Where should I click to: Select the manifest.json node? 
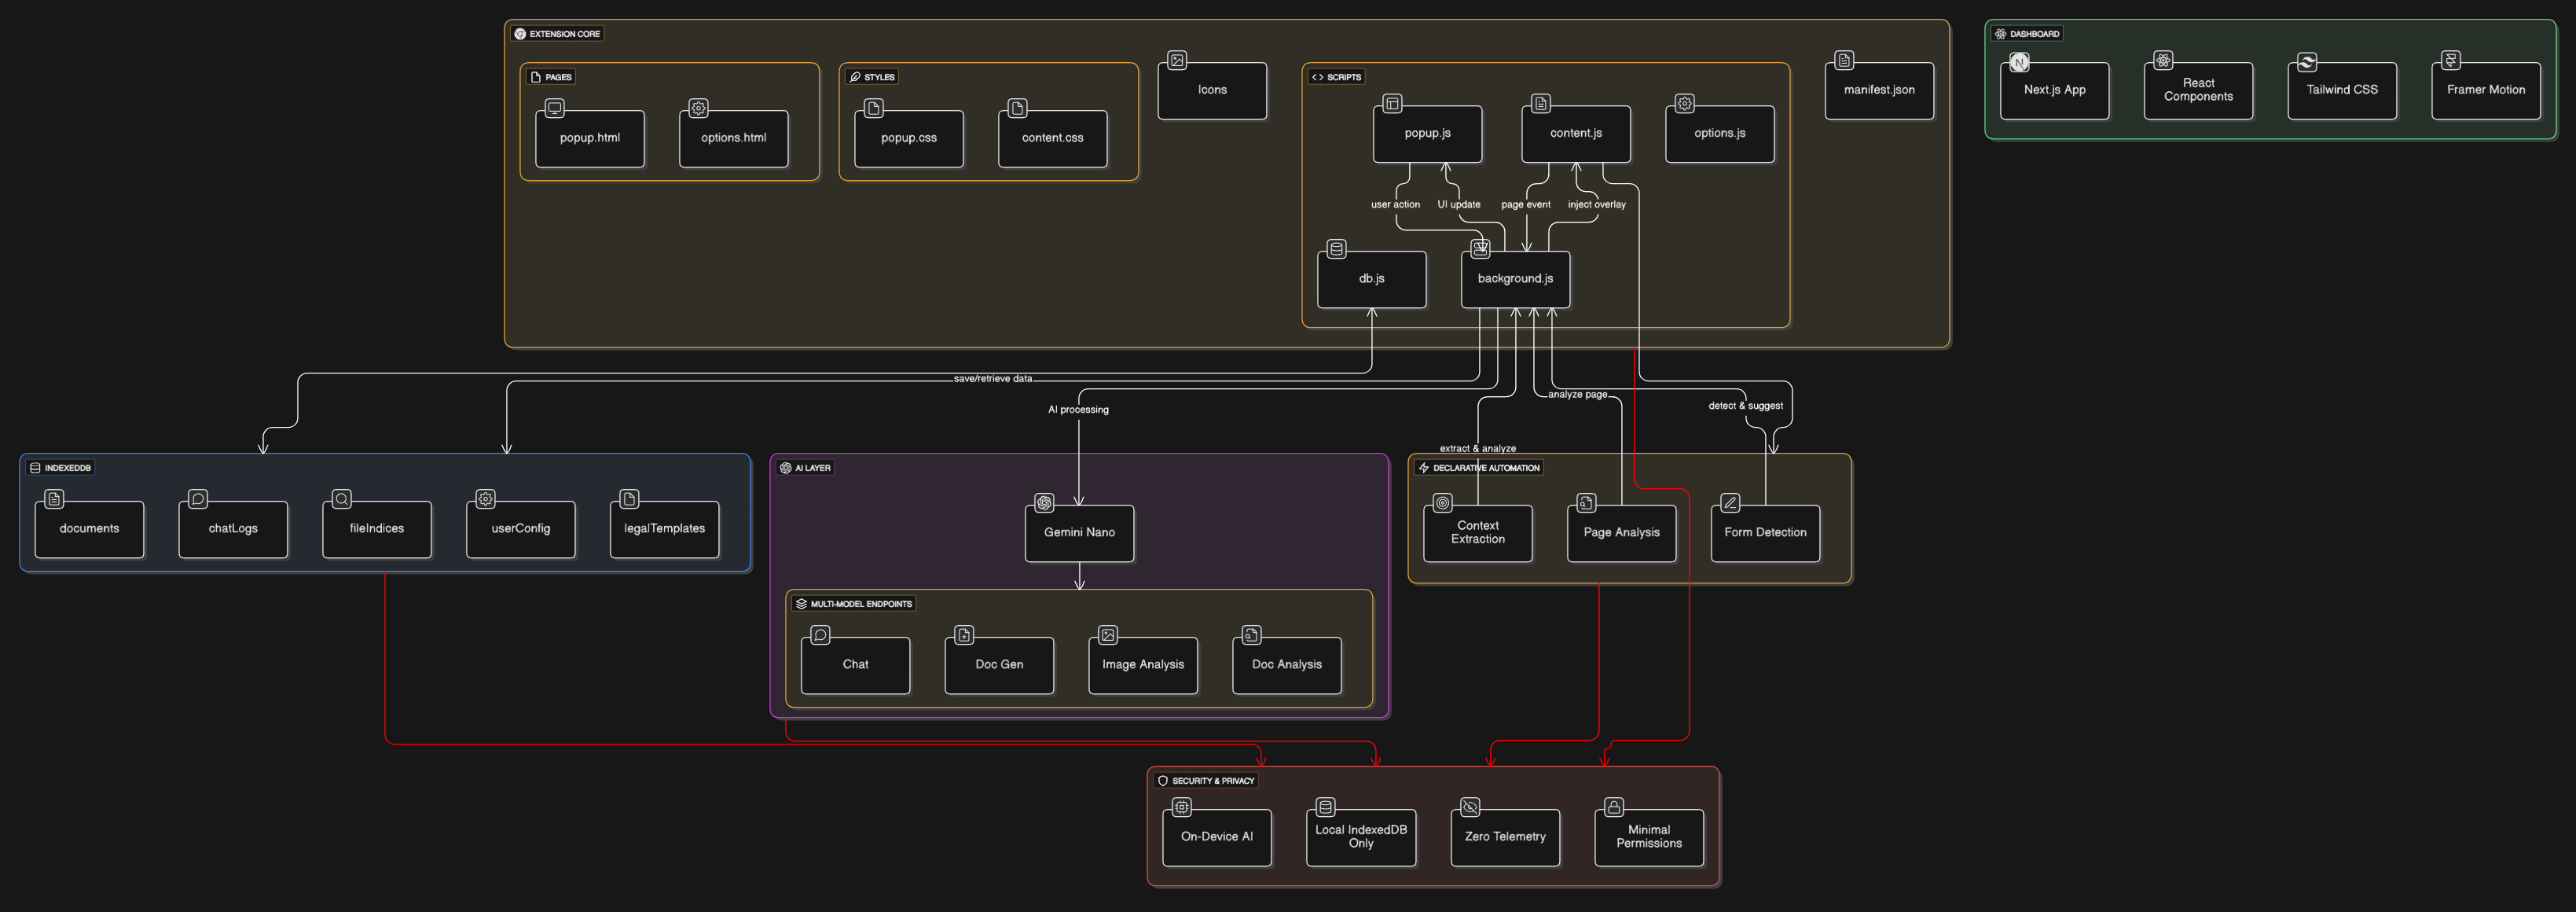click(x=1878, y=90)
